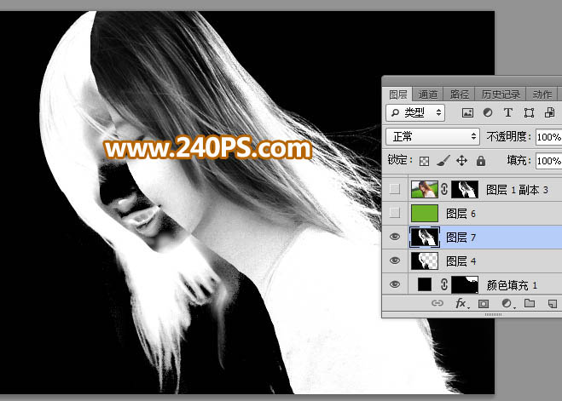This screenshot has width=562, height=401.
Task: Show the 图层 6 layer
Action: [395, 213]
